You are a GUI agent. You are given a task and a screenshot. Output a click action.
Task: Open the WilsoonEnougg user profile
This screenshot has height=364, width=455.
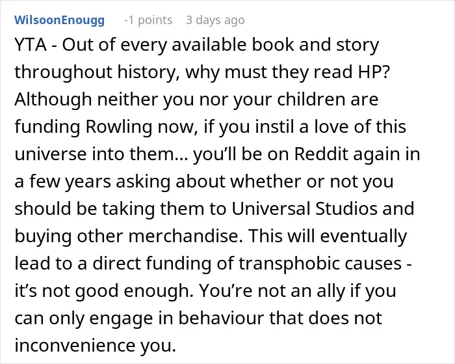60,20
